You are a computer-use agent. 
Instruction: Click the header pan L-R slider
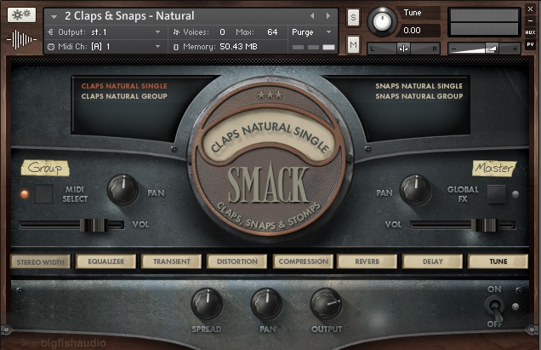pos(403,49)
